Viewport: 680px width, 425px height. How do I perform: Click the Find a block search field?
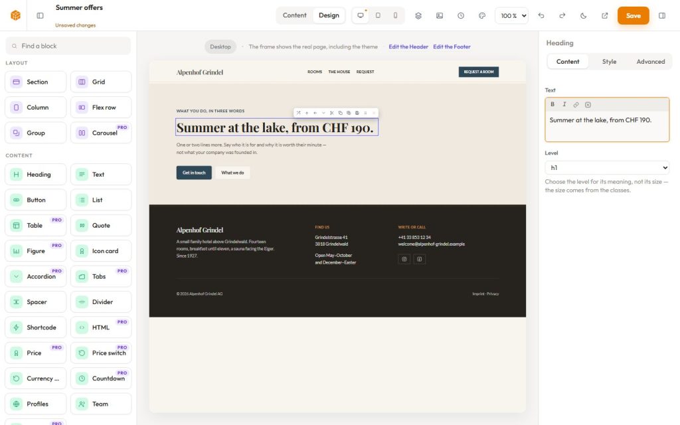coord(68,46)
